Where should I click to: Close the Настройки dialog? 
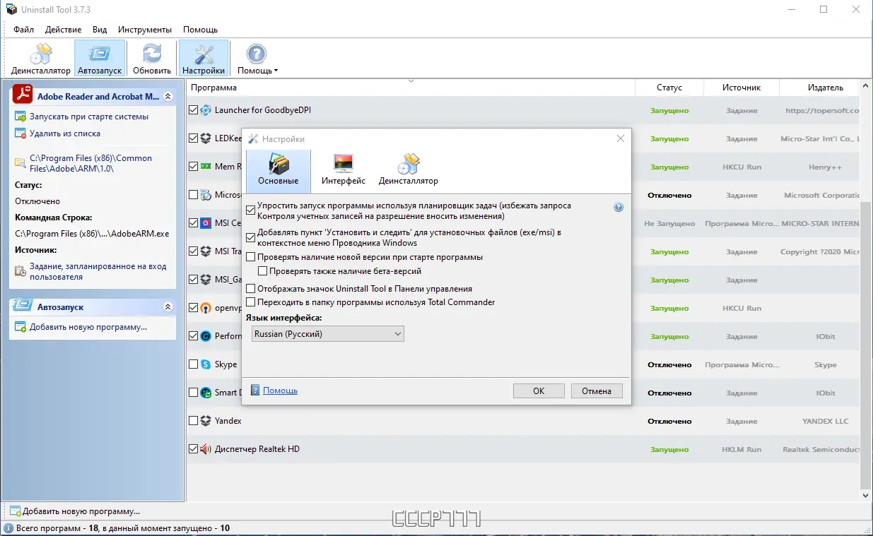(x=620, y=138)
